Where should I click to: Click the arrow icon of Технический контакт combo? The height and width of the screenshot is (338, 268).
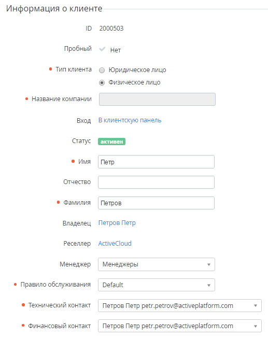point(256,305)
